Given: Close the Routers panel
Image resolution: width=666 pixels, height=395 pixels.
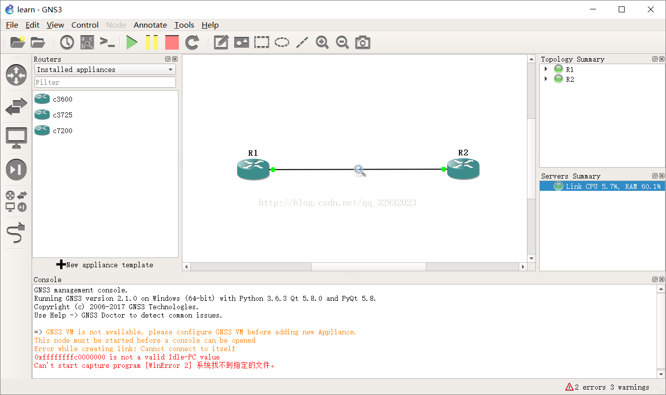Looking at the screenshot, I should tap(175, 59).
